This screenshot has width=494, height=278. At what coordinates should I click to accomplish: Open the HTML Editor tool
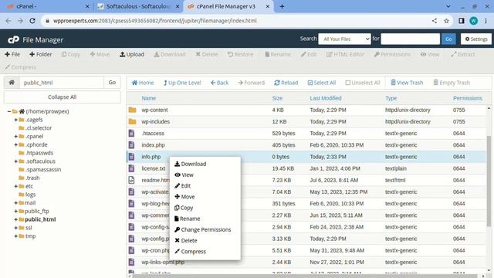coord(345,54)
